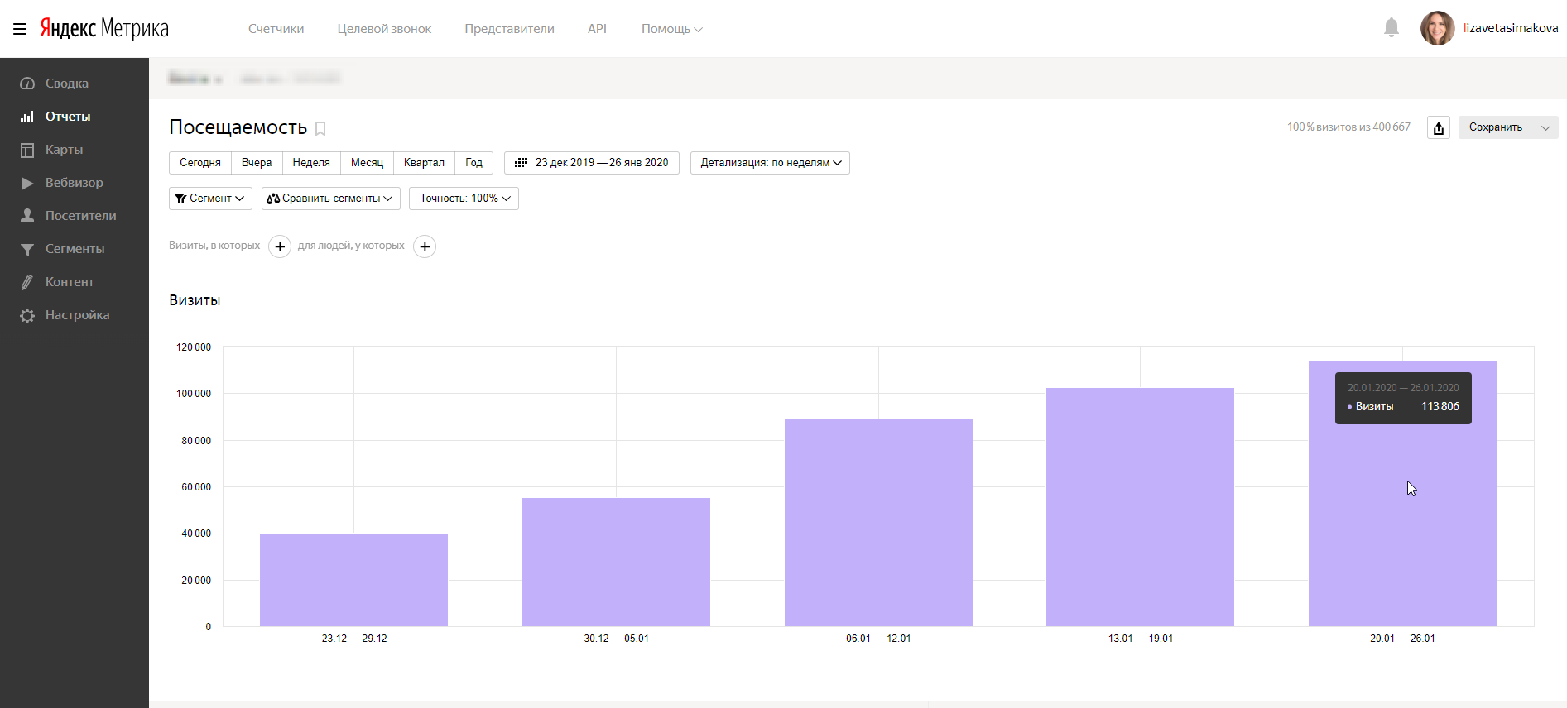1567x708 pixels.
Task: Click the export report icon beside Сохранить
Action: 1439,127
